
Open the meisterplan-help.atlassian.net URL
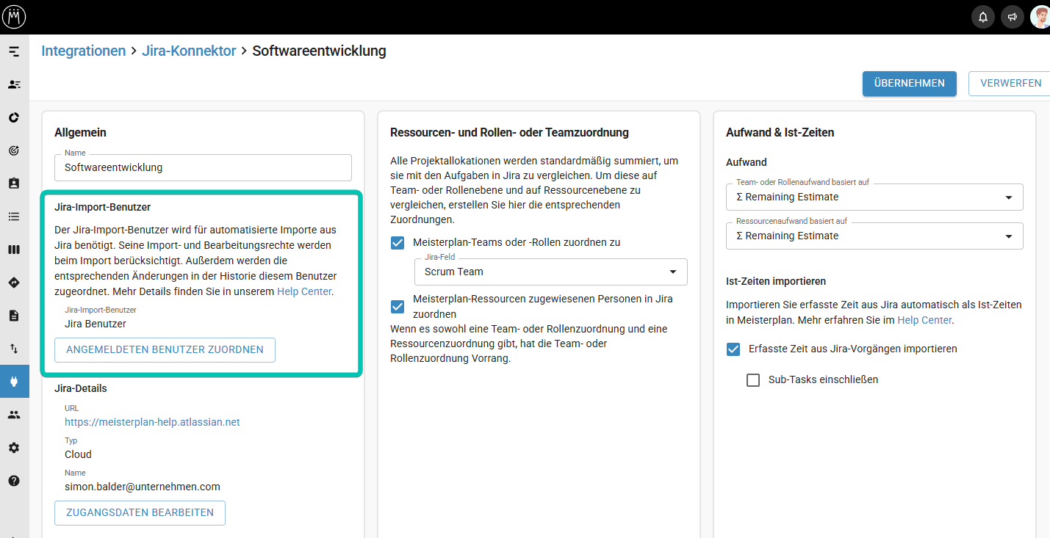coord(152,422)
